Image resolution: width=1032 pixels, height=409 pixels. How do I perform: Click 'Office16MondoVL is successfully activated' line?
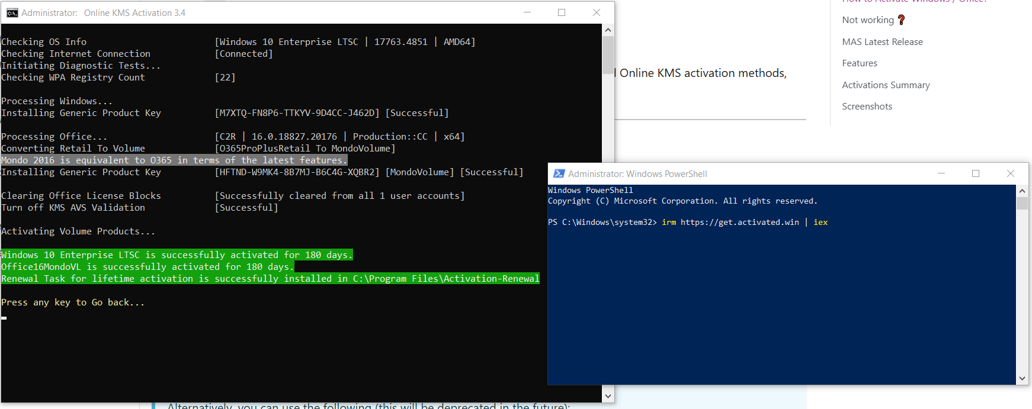coord(148,267)
